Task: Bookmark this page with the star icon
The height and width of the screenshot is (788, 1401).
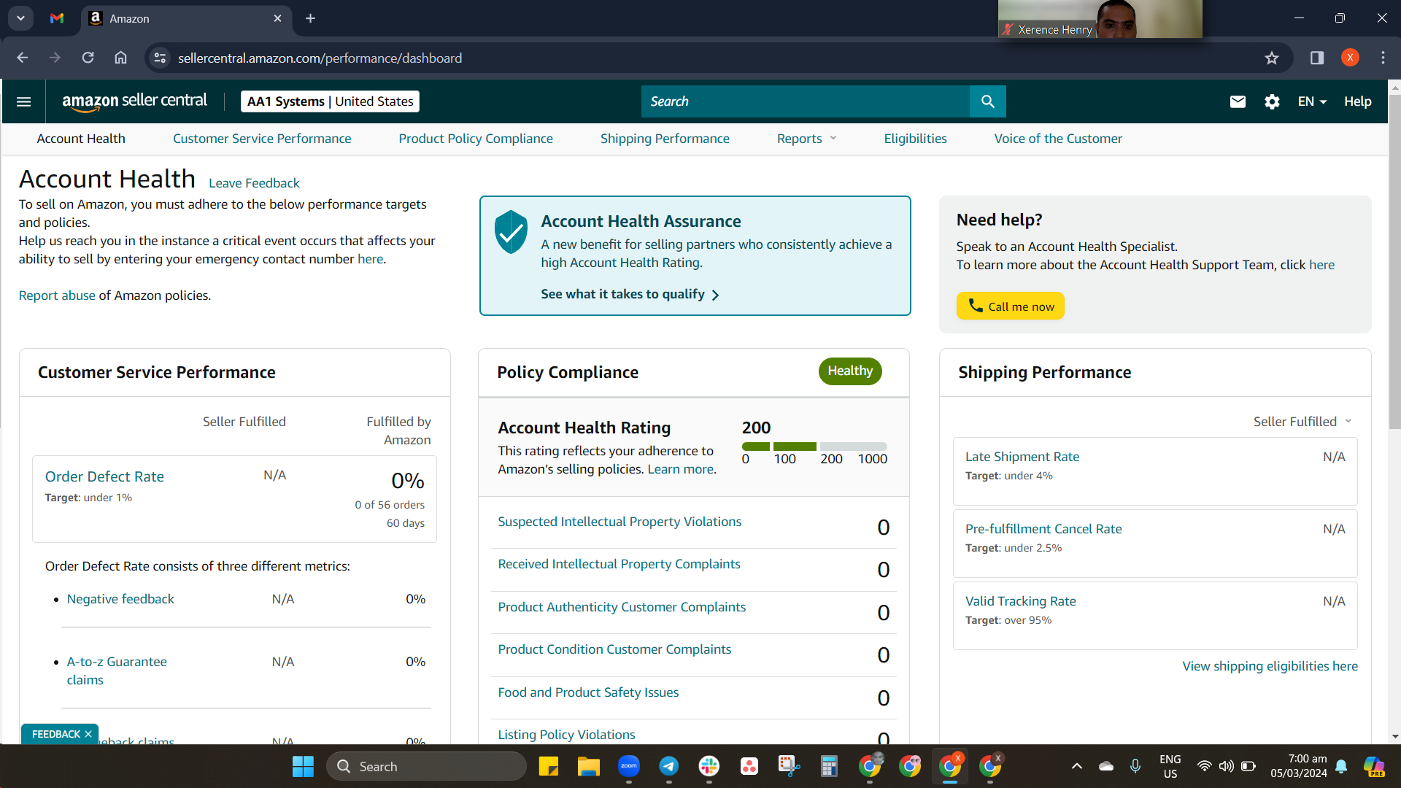Action: click(1272, 58)
